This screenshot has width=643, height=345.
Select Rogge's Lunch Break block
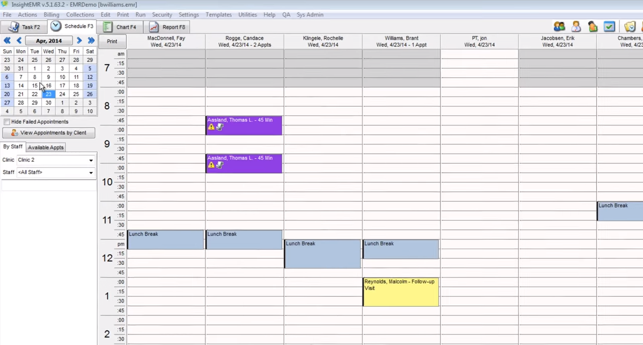click(x=244, y=240)
